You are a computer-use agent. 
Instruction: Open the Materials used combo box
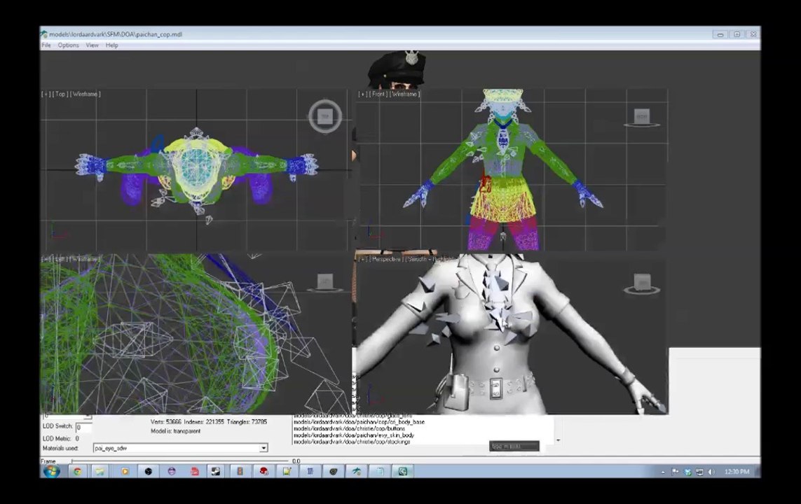pyautogui.click(x=180, y=448)
